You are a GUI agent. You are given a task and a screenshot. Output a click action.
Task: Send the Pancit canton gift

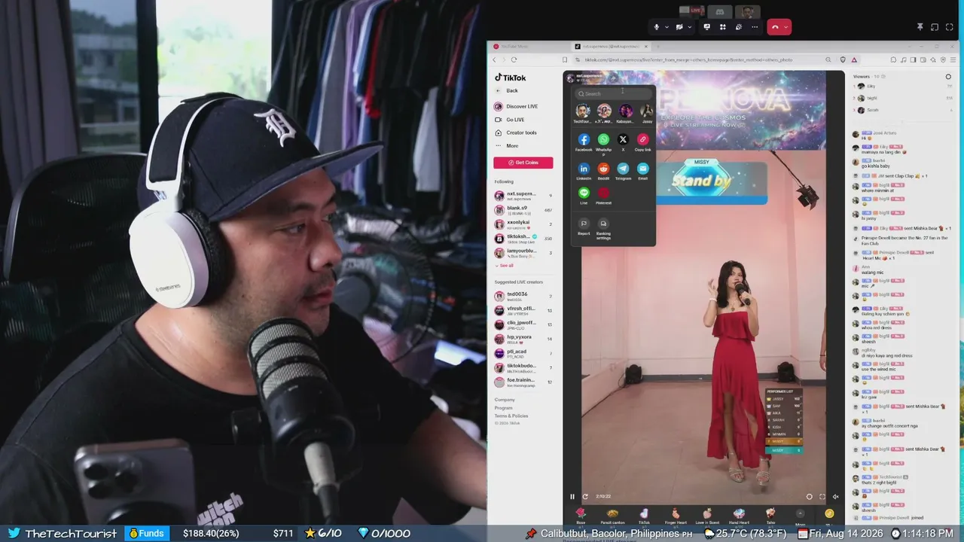[x=612, y=516]
